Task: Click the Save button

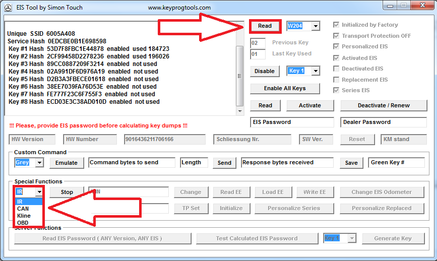Action: pyautogui.click(x=351, y=163)
